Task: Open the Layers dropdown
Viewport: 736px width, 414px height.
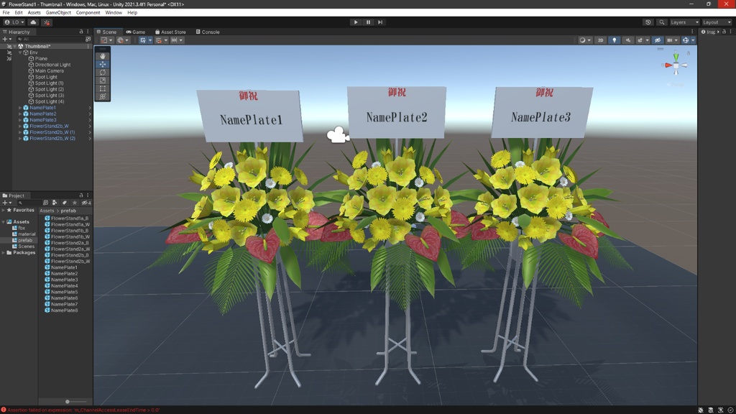Action: pos(684,22)
